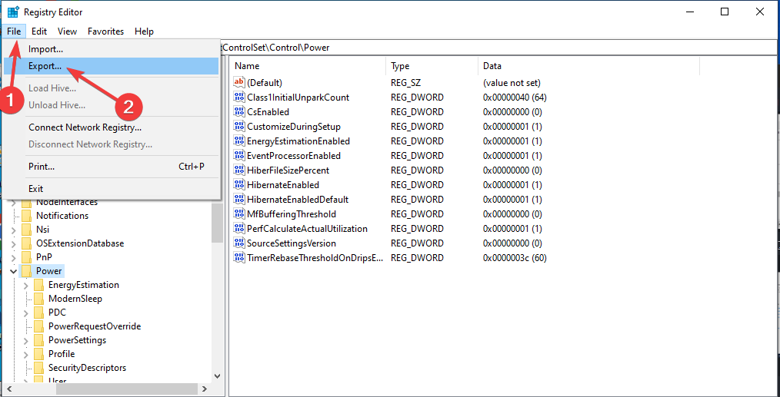Image resolution: width=780 pixels, height=397 pixels.
Task: Sort by the Data column header
Action: 589,65
